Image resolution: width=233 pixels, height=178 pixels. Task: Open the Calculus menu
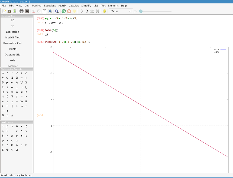point(74,5)
